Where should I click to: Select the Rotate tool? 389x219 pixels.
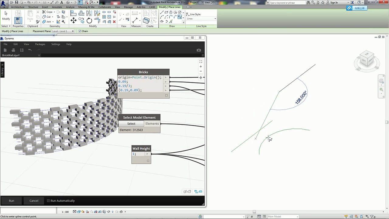89,21
